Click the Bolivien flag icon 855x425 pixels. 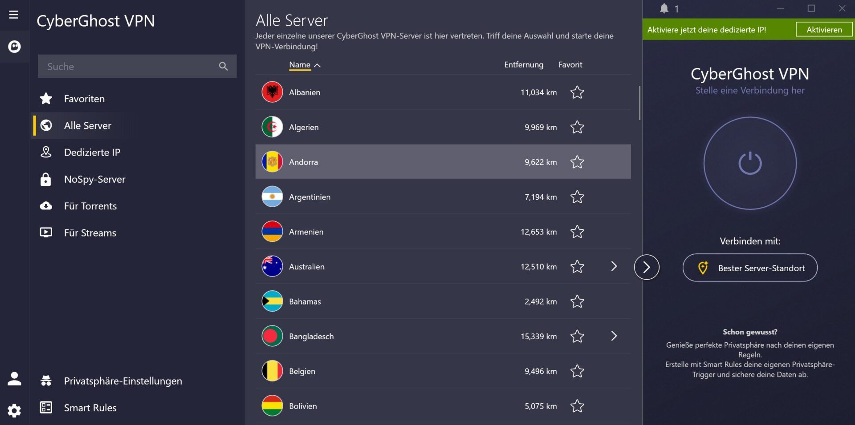pos(272,406)
